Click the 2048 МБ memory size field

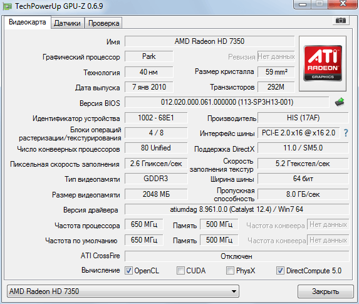[x=156, y=194]
